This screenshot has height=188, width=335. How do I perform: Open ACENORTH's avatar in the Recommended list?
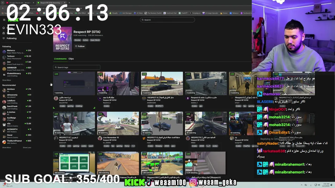point(4,130)
